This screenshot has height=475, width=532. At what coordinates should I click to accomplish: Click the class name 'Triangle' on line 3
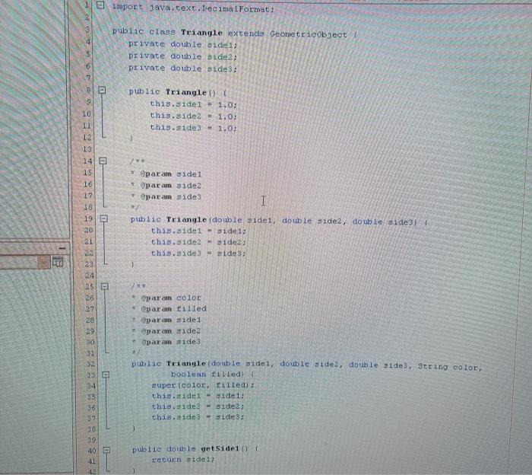coord(201,33)
